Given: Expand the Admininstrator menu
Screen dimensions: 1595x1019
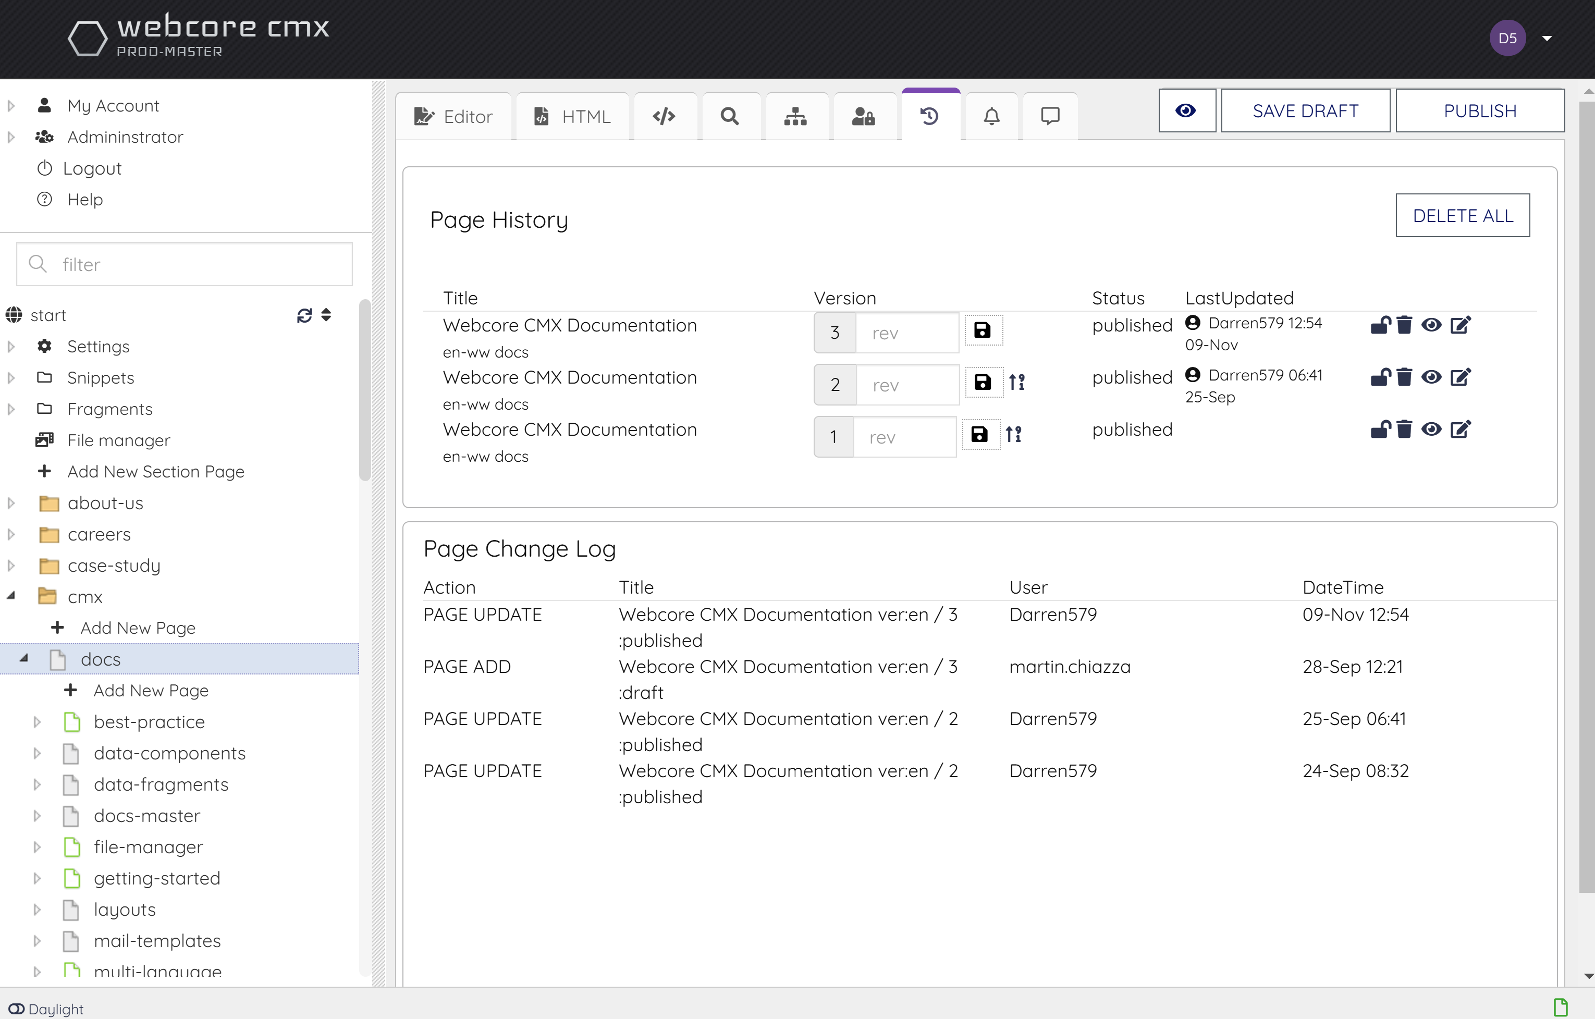Looking at the screenshot, I should pyautogui.click(x=10, y=137).
